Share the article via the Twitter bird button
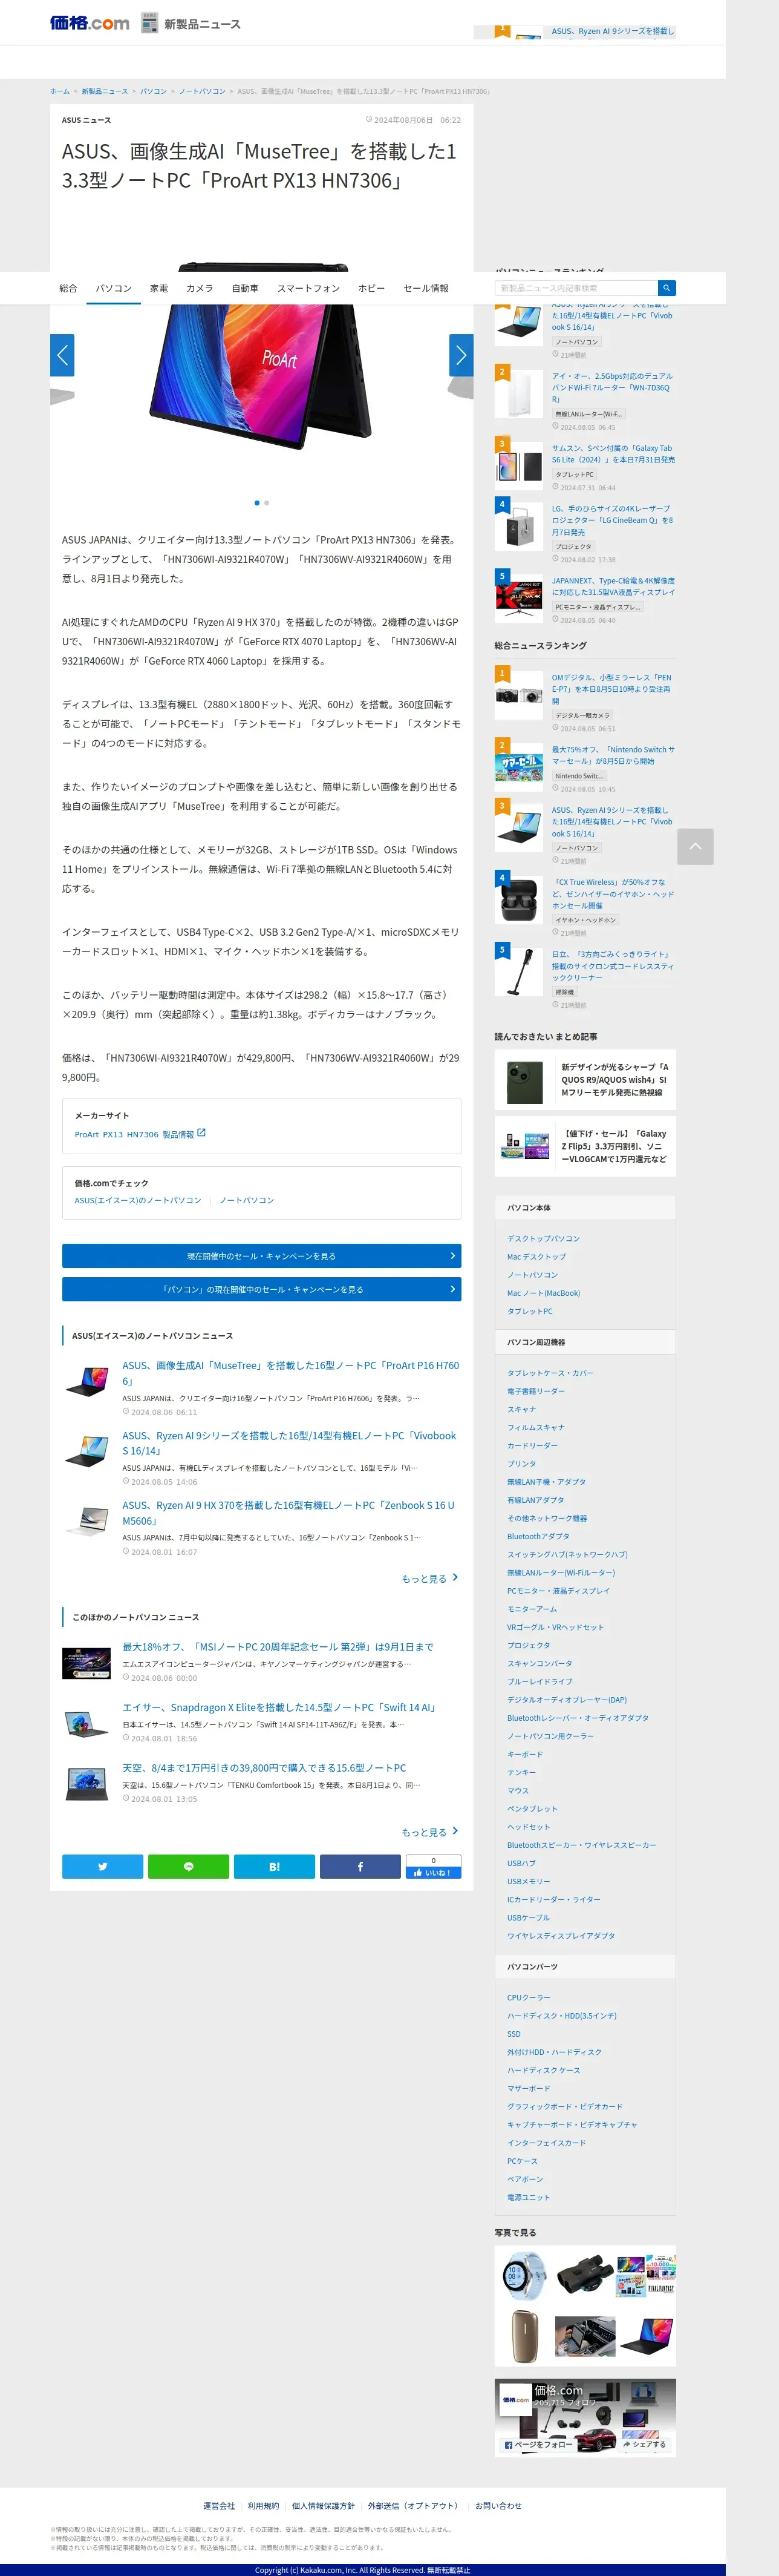This screenshot has width=779, height=2576. pyautogui.click(x=102, y=1867)
